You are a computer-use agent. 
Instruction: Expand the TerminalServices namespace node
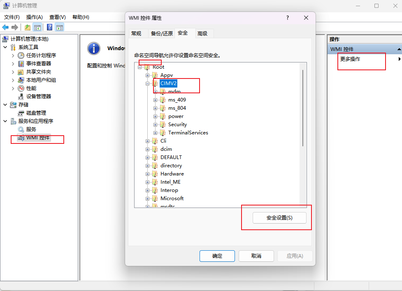tap(155, 133)
